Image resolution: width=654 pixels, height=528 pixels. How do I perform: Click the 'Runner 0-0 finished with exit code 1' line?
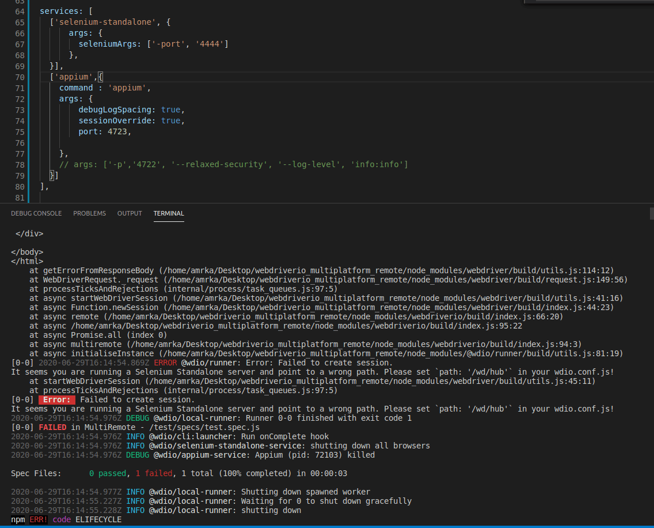pyautogui.click(x=211, y=418)
